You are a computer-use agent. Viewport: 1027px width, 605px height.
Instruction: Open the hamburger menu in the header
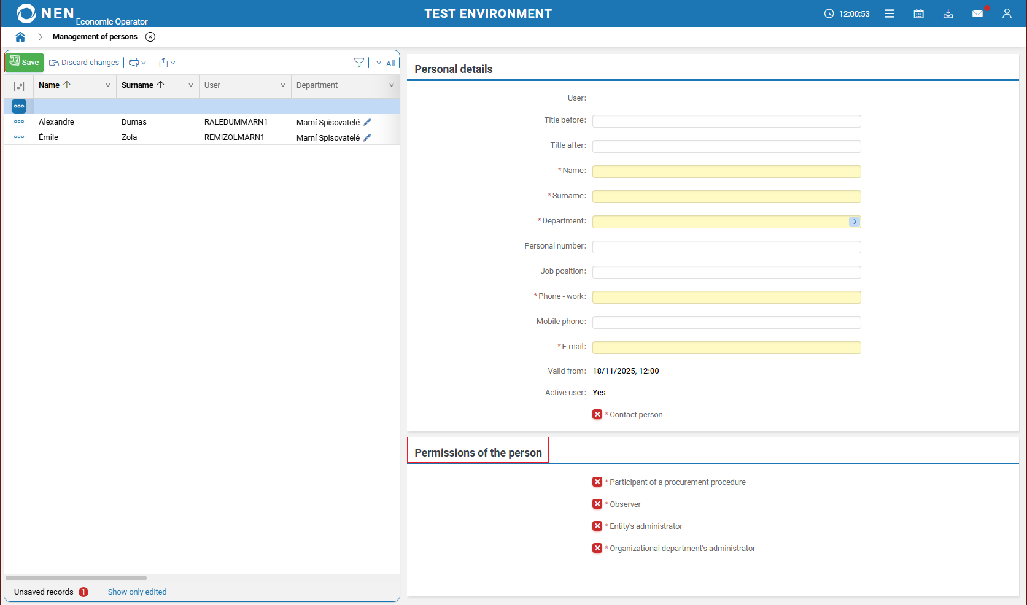[x=889, y=13]
